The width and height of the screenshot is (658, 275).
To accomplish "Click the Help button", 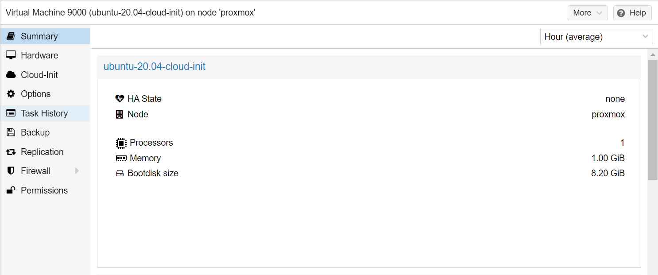I will (632, 13).
